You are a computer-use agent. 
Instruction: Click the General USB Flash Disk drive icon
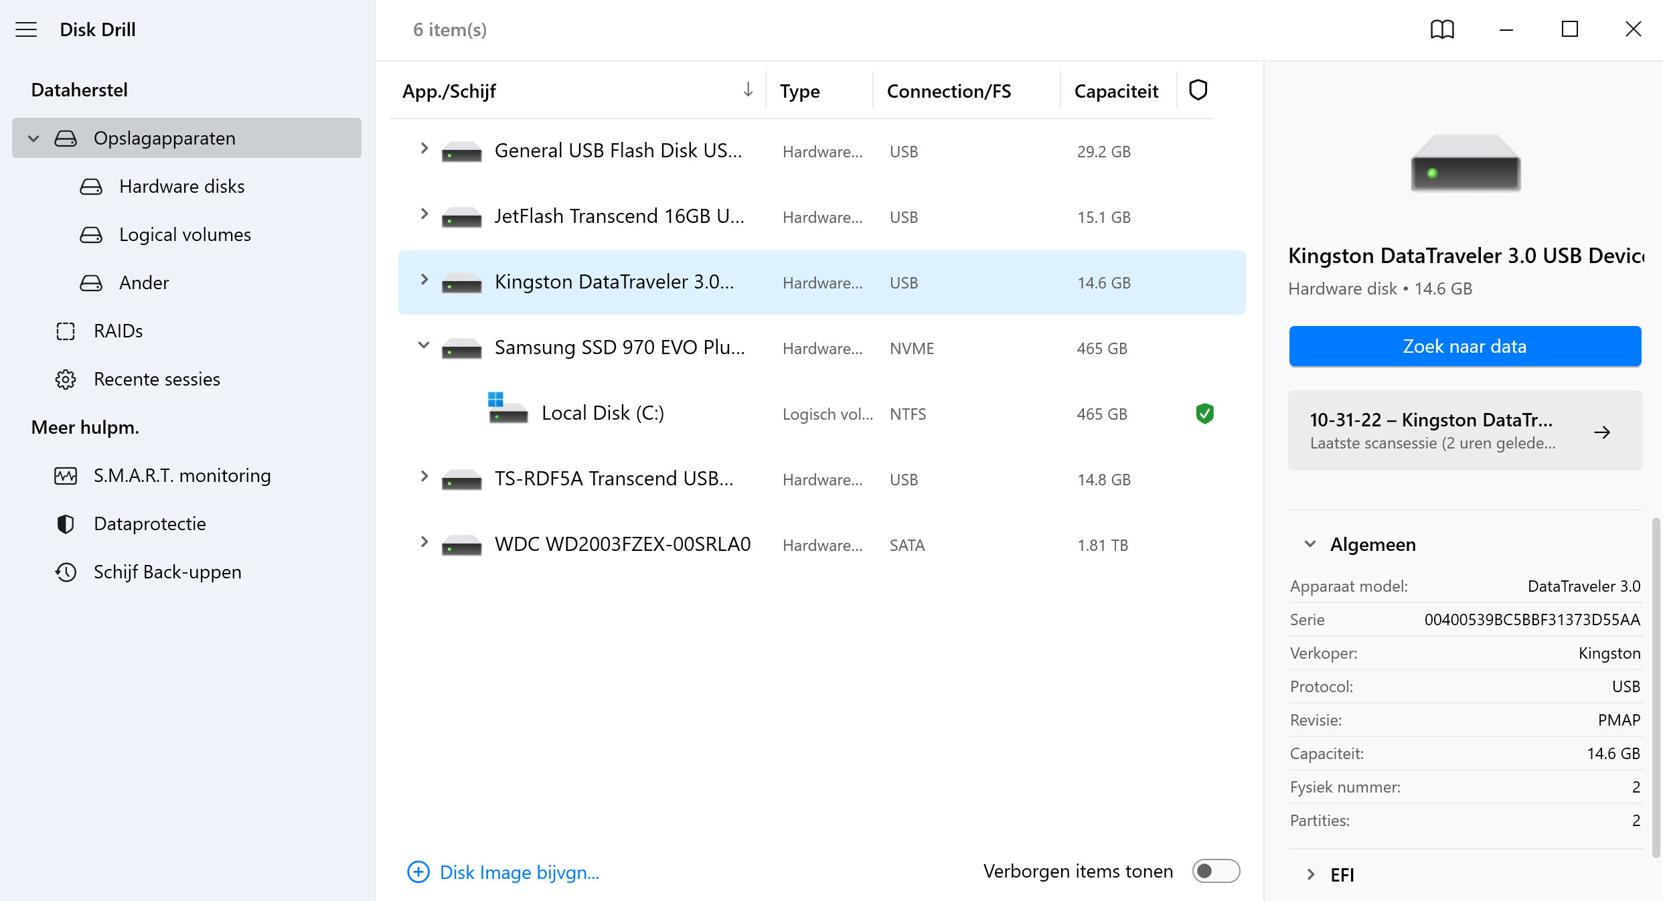[x=462, y=152]
